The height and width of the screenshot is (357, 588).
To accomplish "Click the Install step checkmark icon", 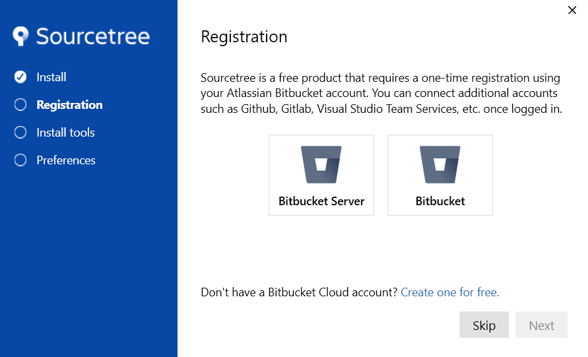I will (20, 77).
